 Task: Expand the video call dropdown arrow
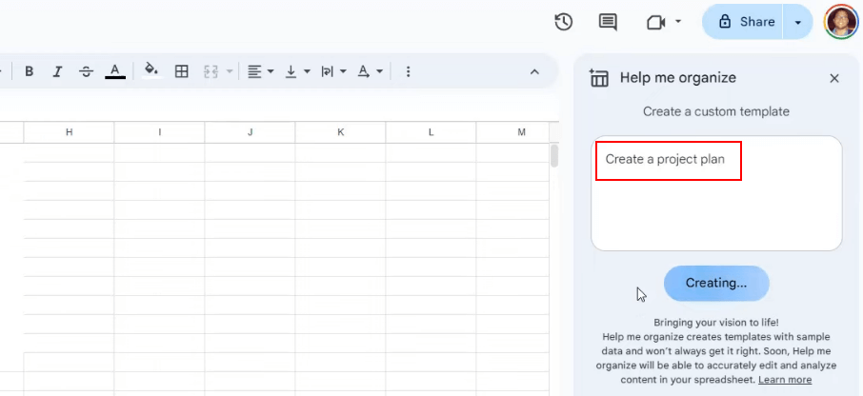[x=678, y=22]
